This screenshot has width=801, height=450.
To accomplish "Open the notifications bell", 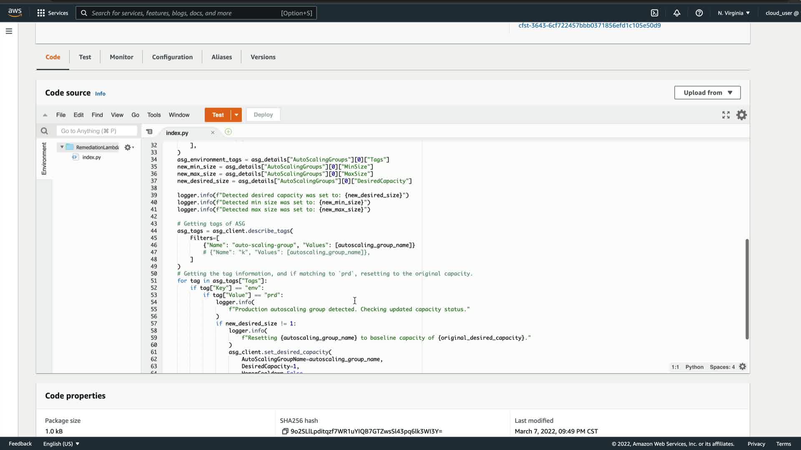I will [x=677, y=13].
